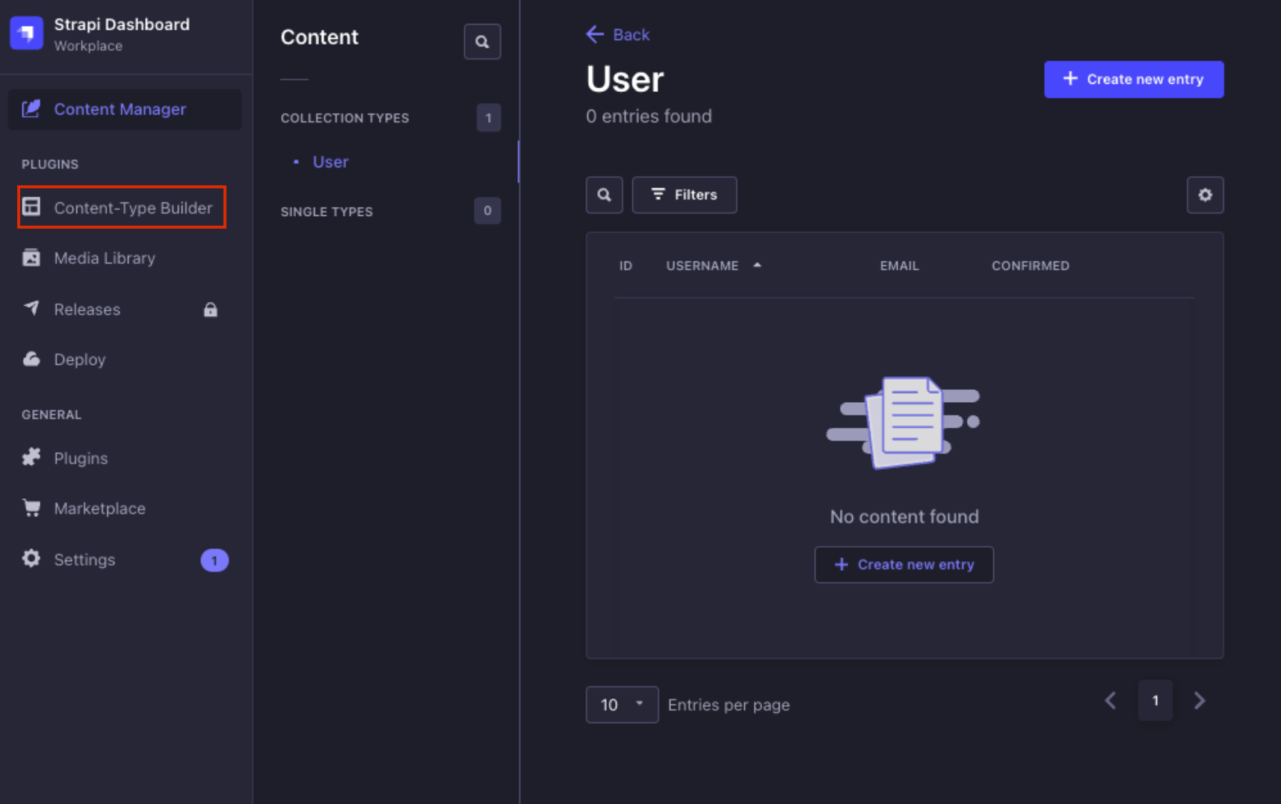Sort by CONFIRMED column header
Image resolution: width=1281 pixels, height=804 pixels.
1031,266
